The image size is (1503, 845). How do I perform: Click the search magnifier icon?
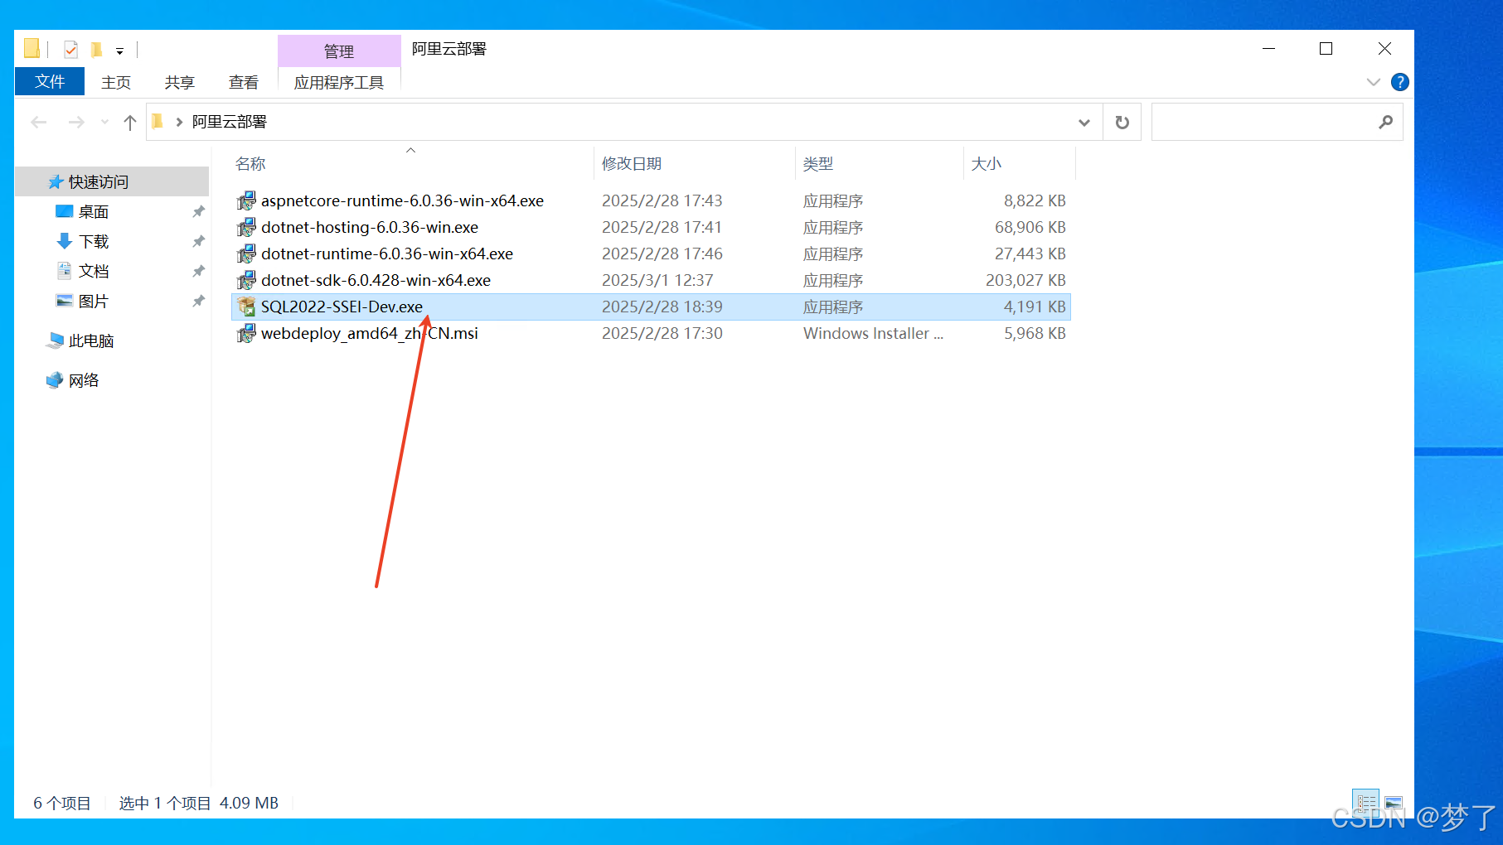click(1385, 123)
